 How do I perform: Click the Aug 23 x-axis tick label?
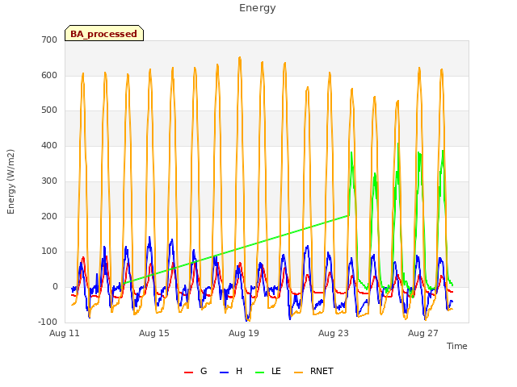334,333
